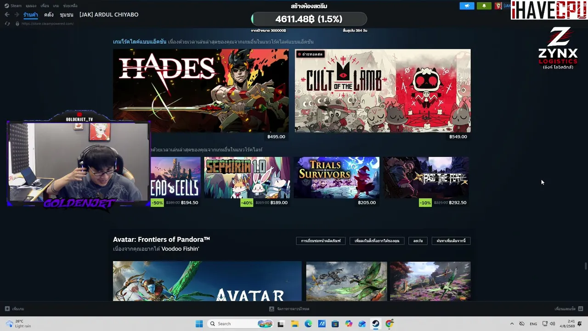The image size is (588, 331).
Task: Show hidden tray icons chevron
Action: point(512,324)
